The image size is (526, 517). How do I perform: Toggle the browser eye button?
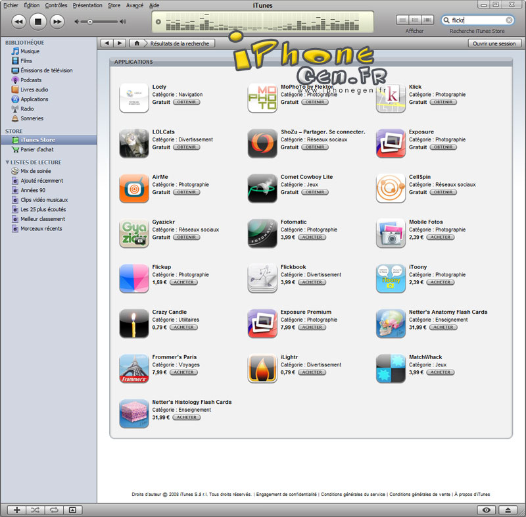[x=487, y=510]
